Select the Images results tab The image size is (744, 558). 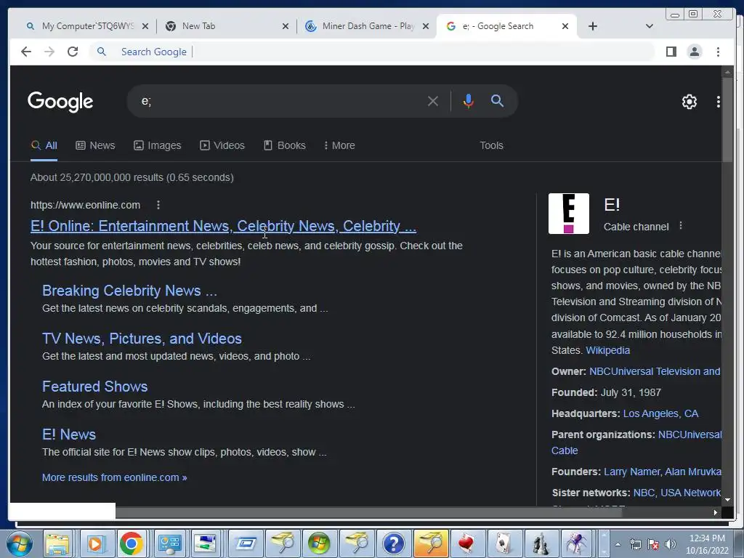click(x=158, y=145)
